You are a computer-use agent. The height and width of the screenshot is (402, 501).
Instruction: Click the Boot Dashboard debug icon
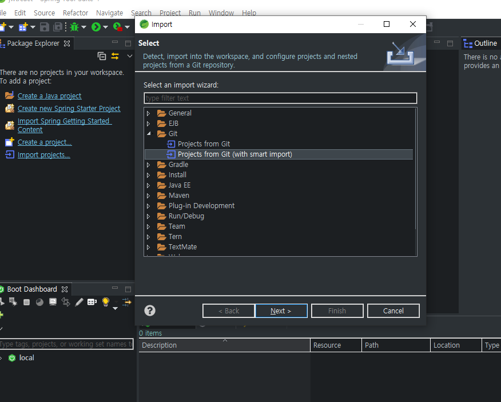coord(13,302)
